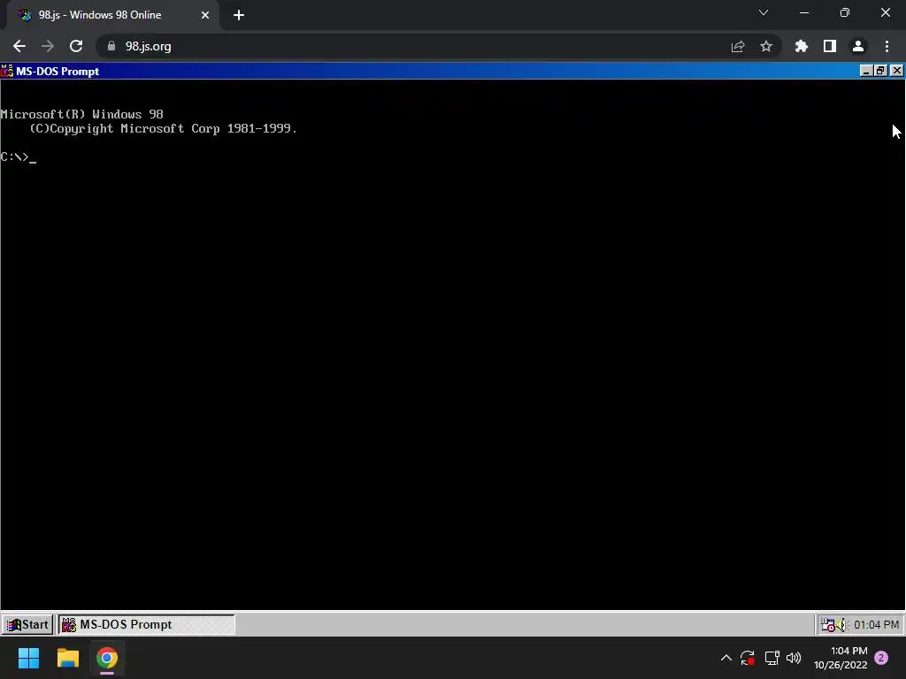Open notification center badge showing 2
Viewport: 906px width, 679px height.
881,658
